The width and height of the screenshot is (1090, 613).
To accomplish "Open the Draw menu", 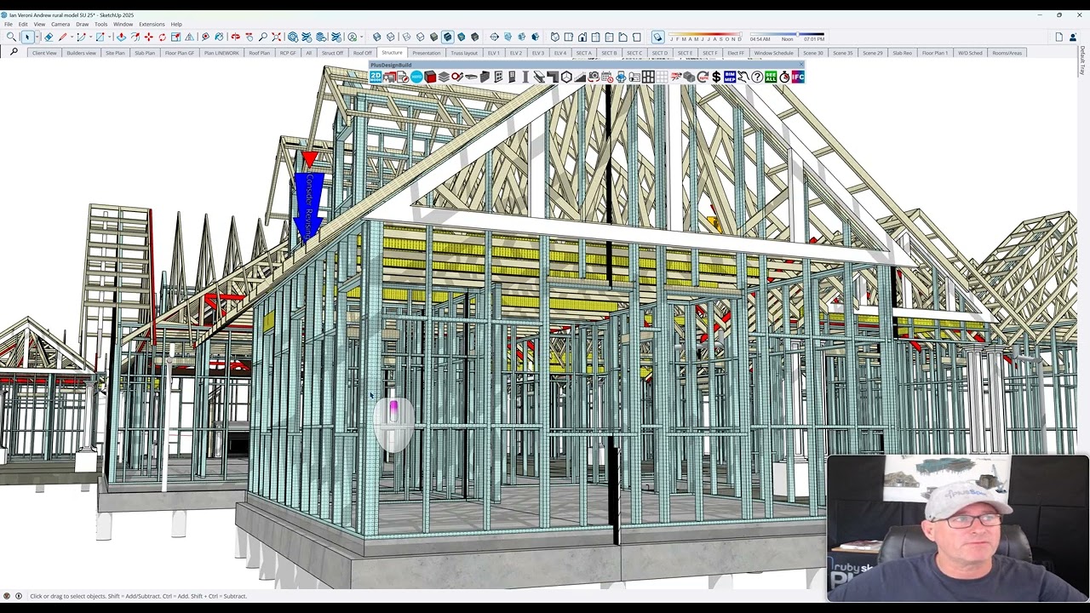I will [x=82, y=24].
